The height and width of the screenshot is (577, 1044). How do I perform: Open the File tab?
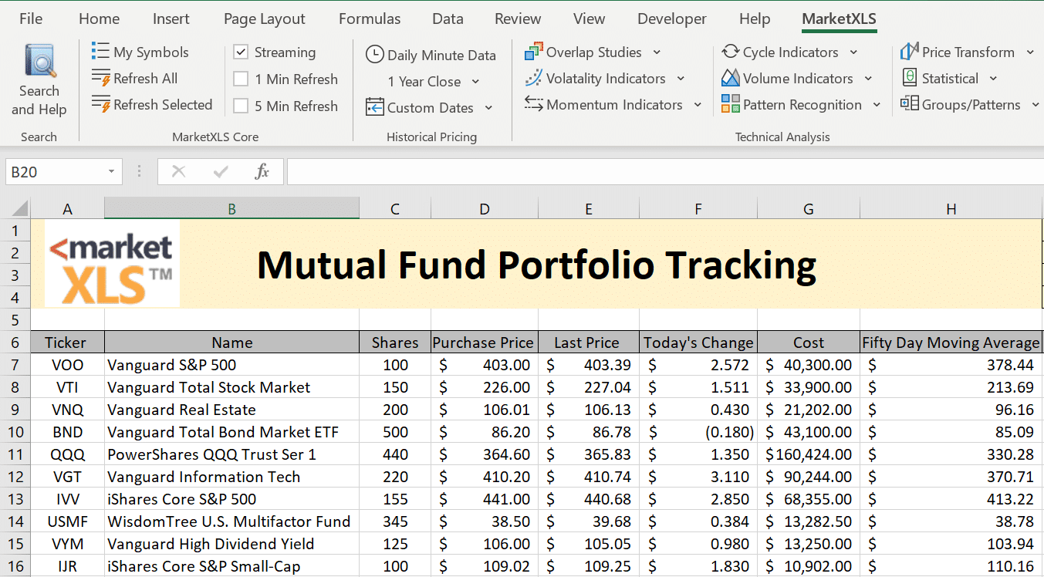(x=31, y=19)
